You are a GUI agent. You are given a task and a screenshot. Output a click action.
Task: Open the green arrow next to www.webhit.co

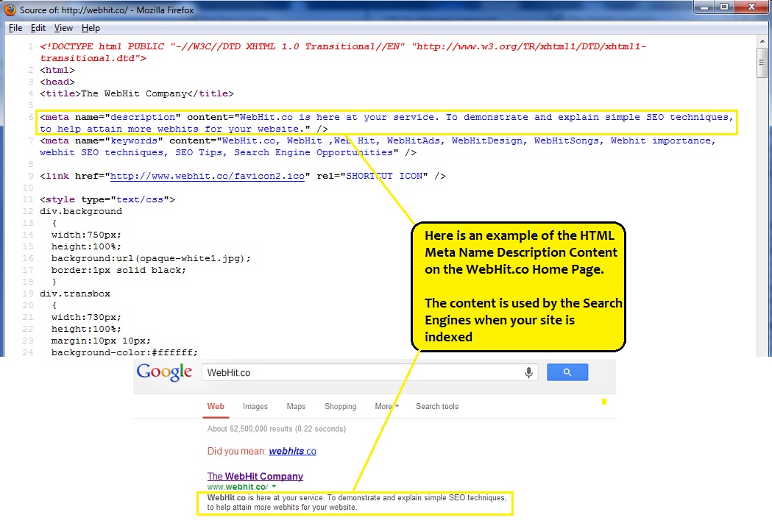pos(274,487)
